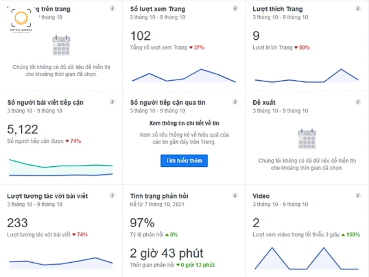Click the Outfiz Agency logo

(21, 21)
